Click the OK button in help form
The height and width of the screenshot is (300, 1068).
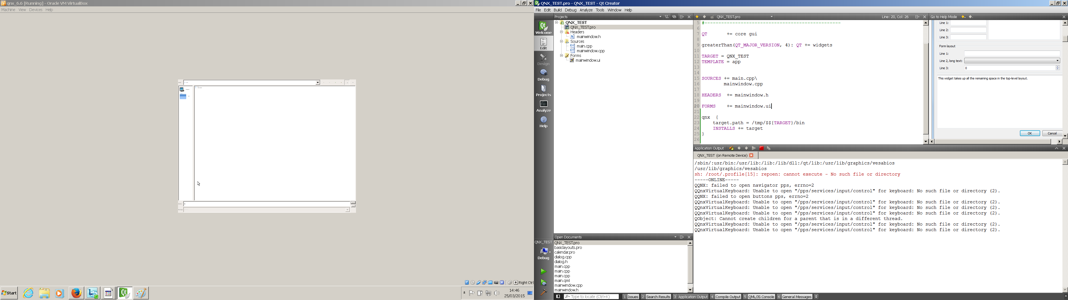tap(1029, 133)
